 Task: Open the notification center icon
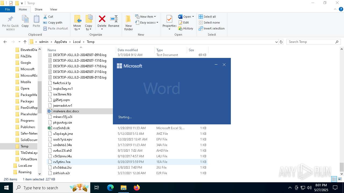pyautogui.click(x=335, y=188)
